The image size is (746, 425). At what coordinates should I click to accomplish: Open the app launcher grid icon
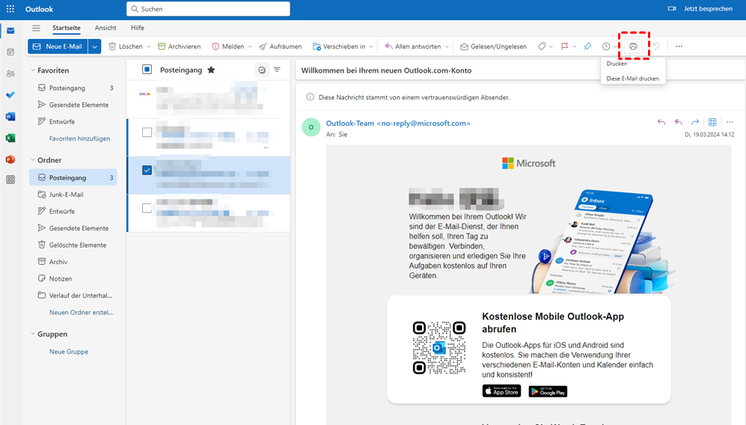coord(10,8)
